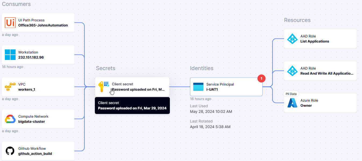Viewport: 362px width, 161px height.
Task: Click the AAD Role icon on Read And Write
Action: 292,71
